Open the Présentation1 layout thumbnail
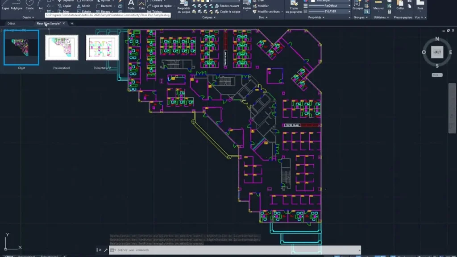The height and width of the screenshot is (257, 457). point(62,47)
